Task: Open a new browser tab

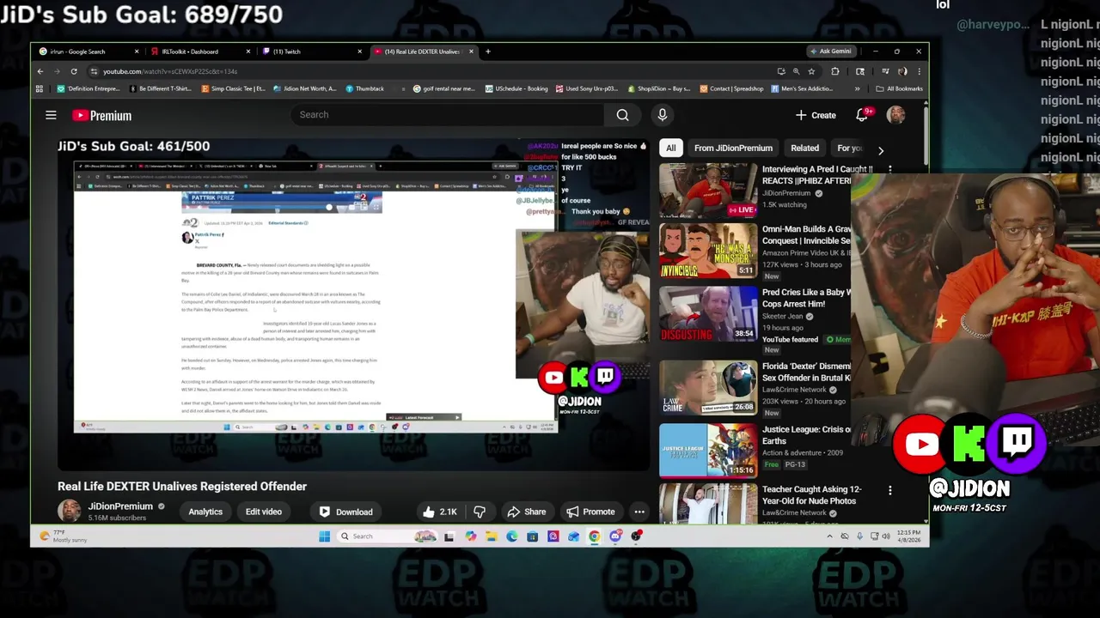Action: (x=488, y=51)
